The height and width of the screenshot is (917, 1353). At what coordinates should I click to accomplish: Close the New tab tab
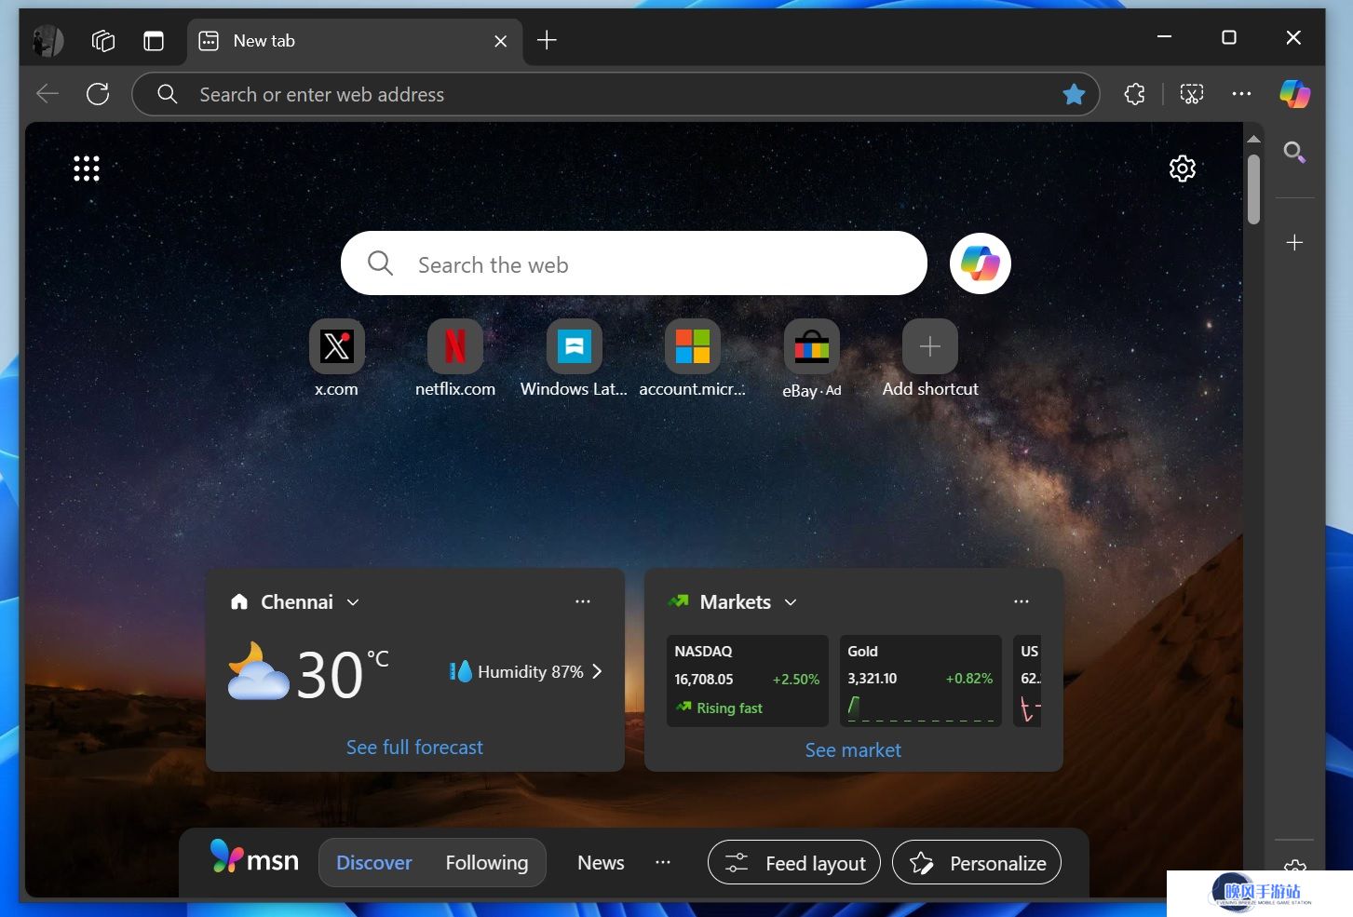pyautogui.click(x=500, y=41)
